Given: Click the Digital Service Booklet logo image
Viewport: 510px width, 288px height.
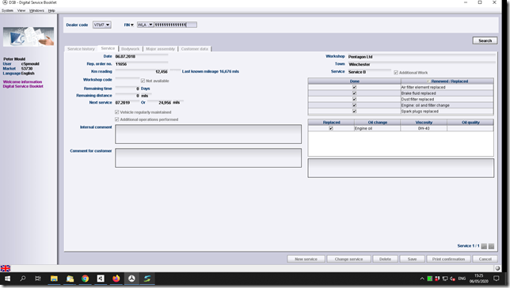Looking at the screenshot, I should pos(29,36).
